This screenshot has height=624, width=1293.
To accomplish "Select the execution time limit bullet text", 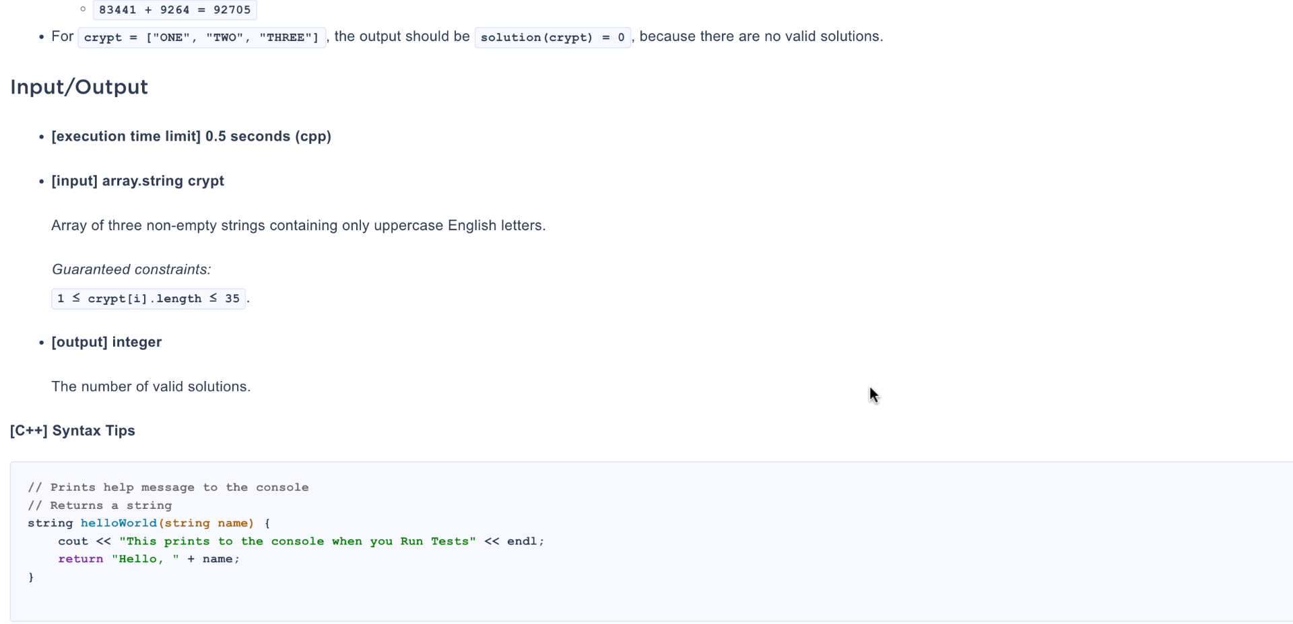I will pos(191,136).
